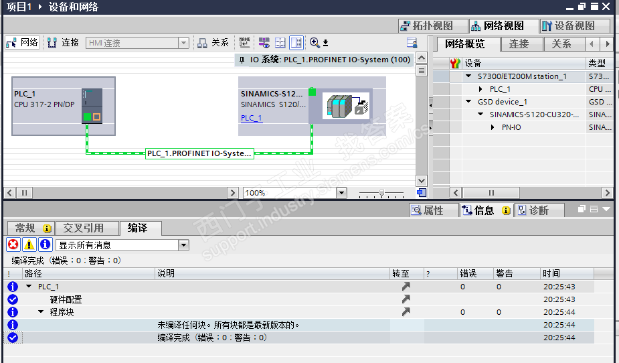Click the network view horizontal scroll left arrow

click(x=9, y=193)
